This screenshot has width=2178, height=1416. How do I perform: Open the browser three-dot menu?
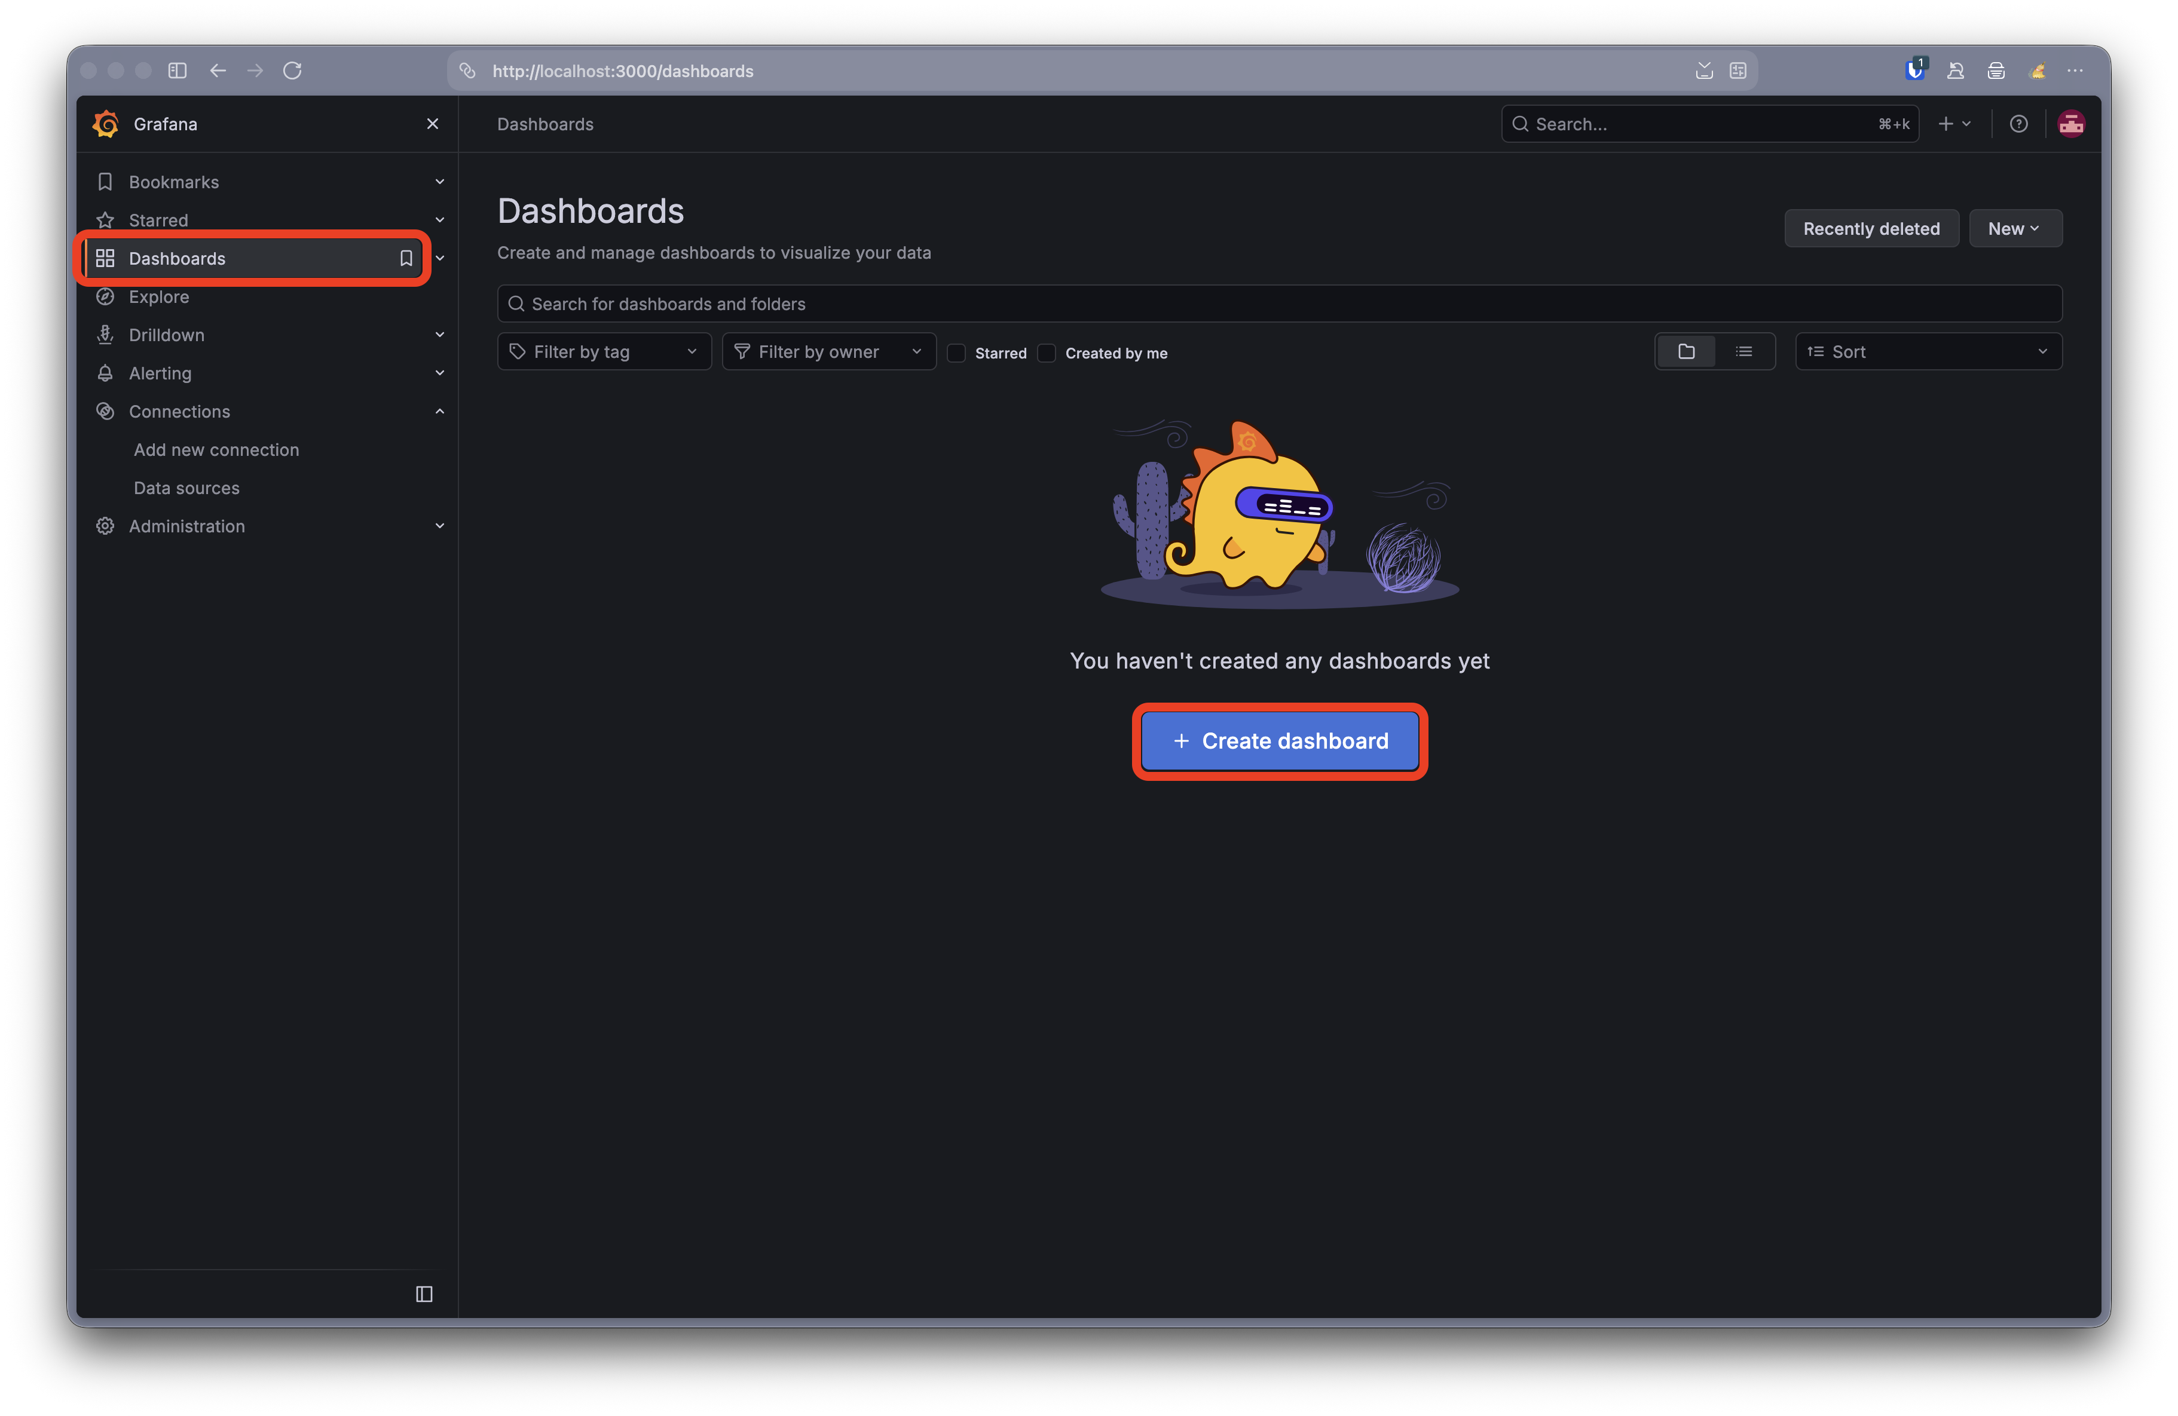(2075, 71)
